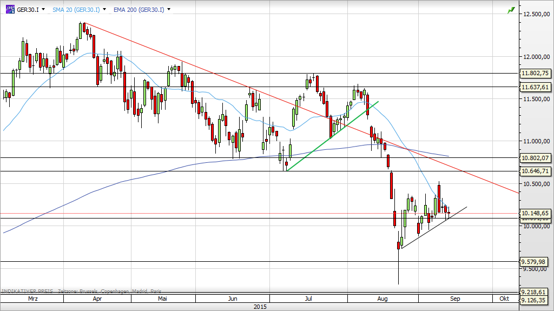
Task: Click the 12.000,00 axis label
Action: pos(536,57)
